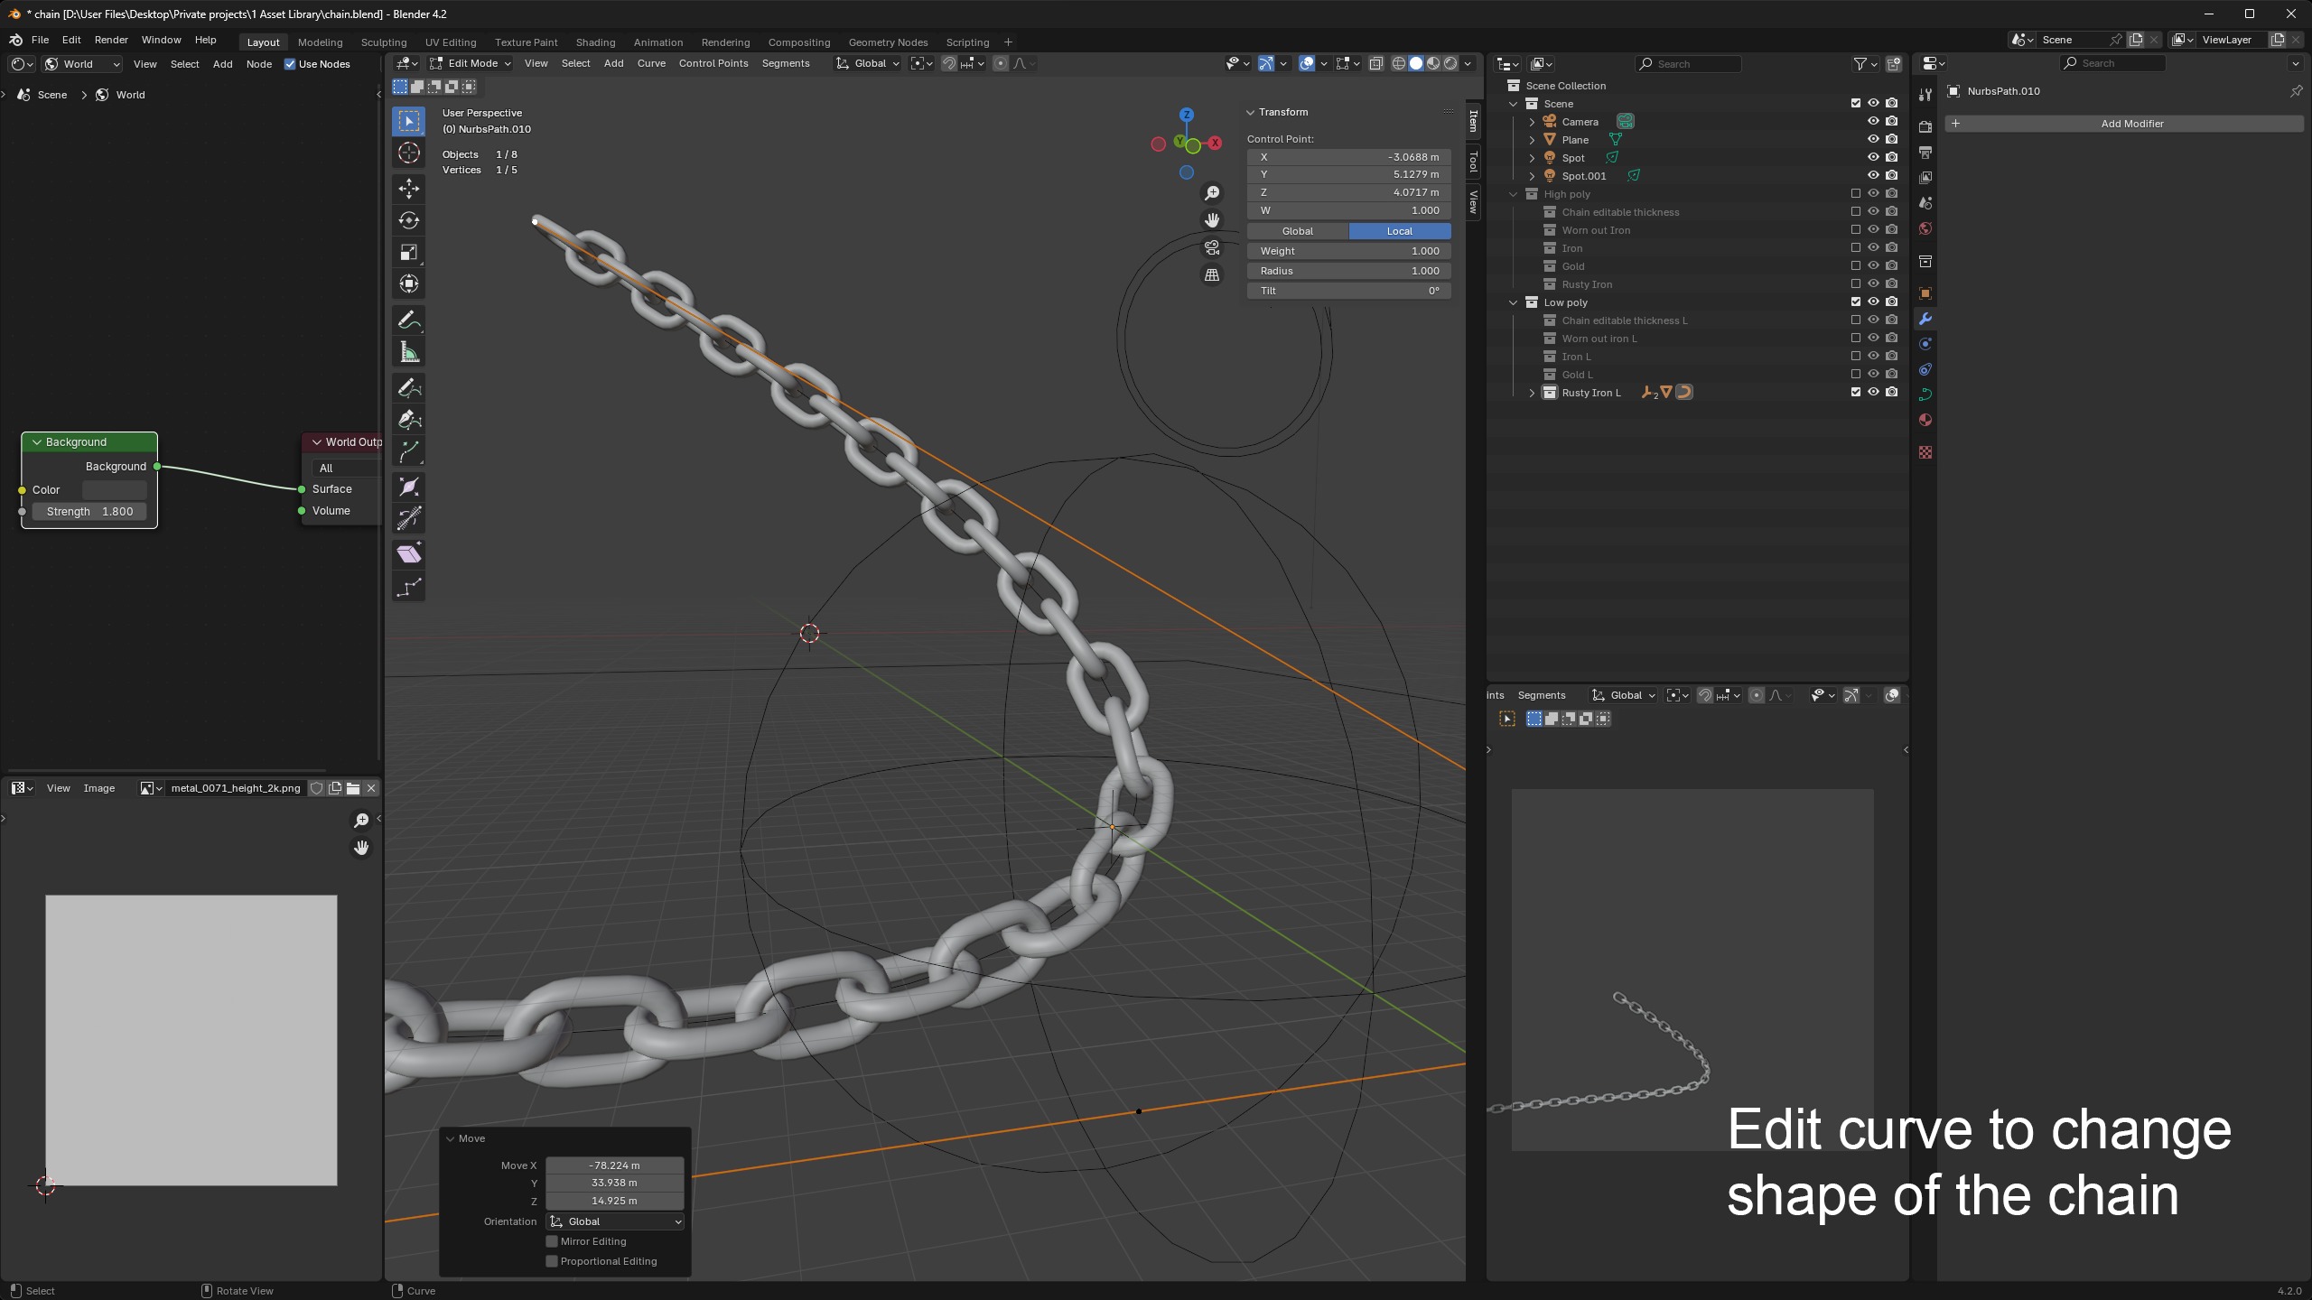
Task: Click the pan view hand icon in 3D view
Action: pyautogui.click(x=1212, y=220)
